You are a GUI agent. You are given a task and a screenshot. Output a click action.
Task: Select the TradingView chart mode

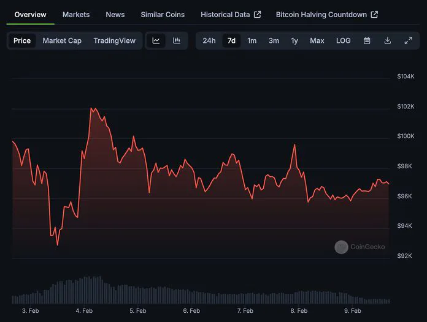tap(114, 41)
